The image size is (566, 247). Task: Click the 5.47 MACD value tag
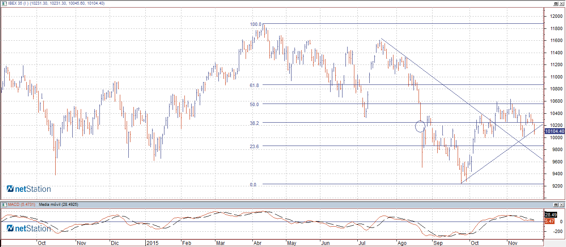pyautogui.click(x=549, y=222)
